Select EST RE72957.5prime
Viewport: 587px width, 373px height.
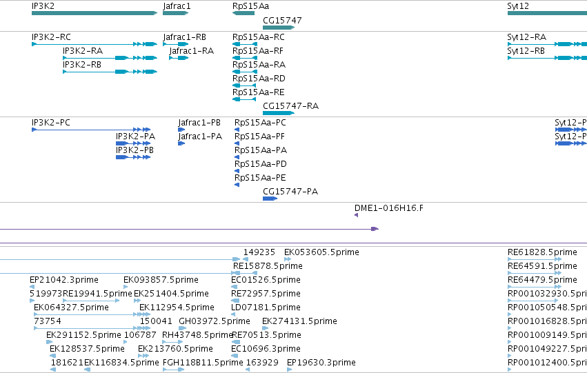pos(235,301)
